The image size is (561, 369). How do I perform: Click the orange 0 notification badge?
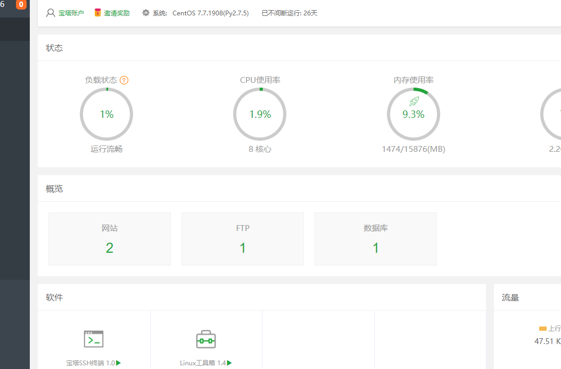pos(21,4)
